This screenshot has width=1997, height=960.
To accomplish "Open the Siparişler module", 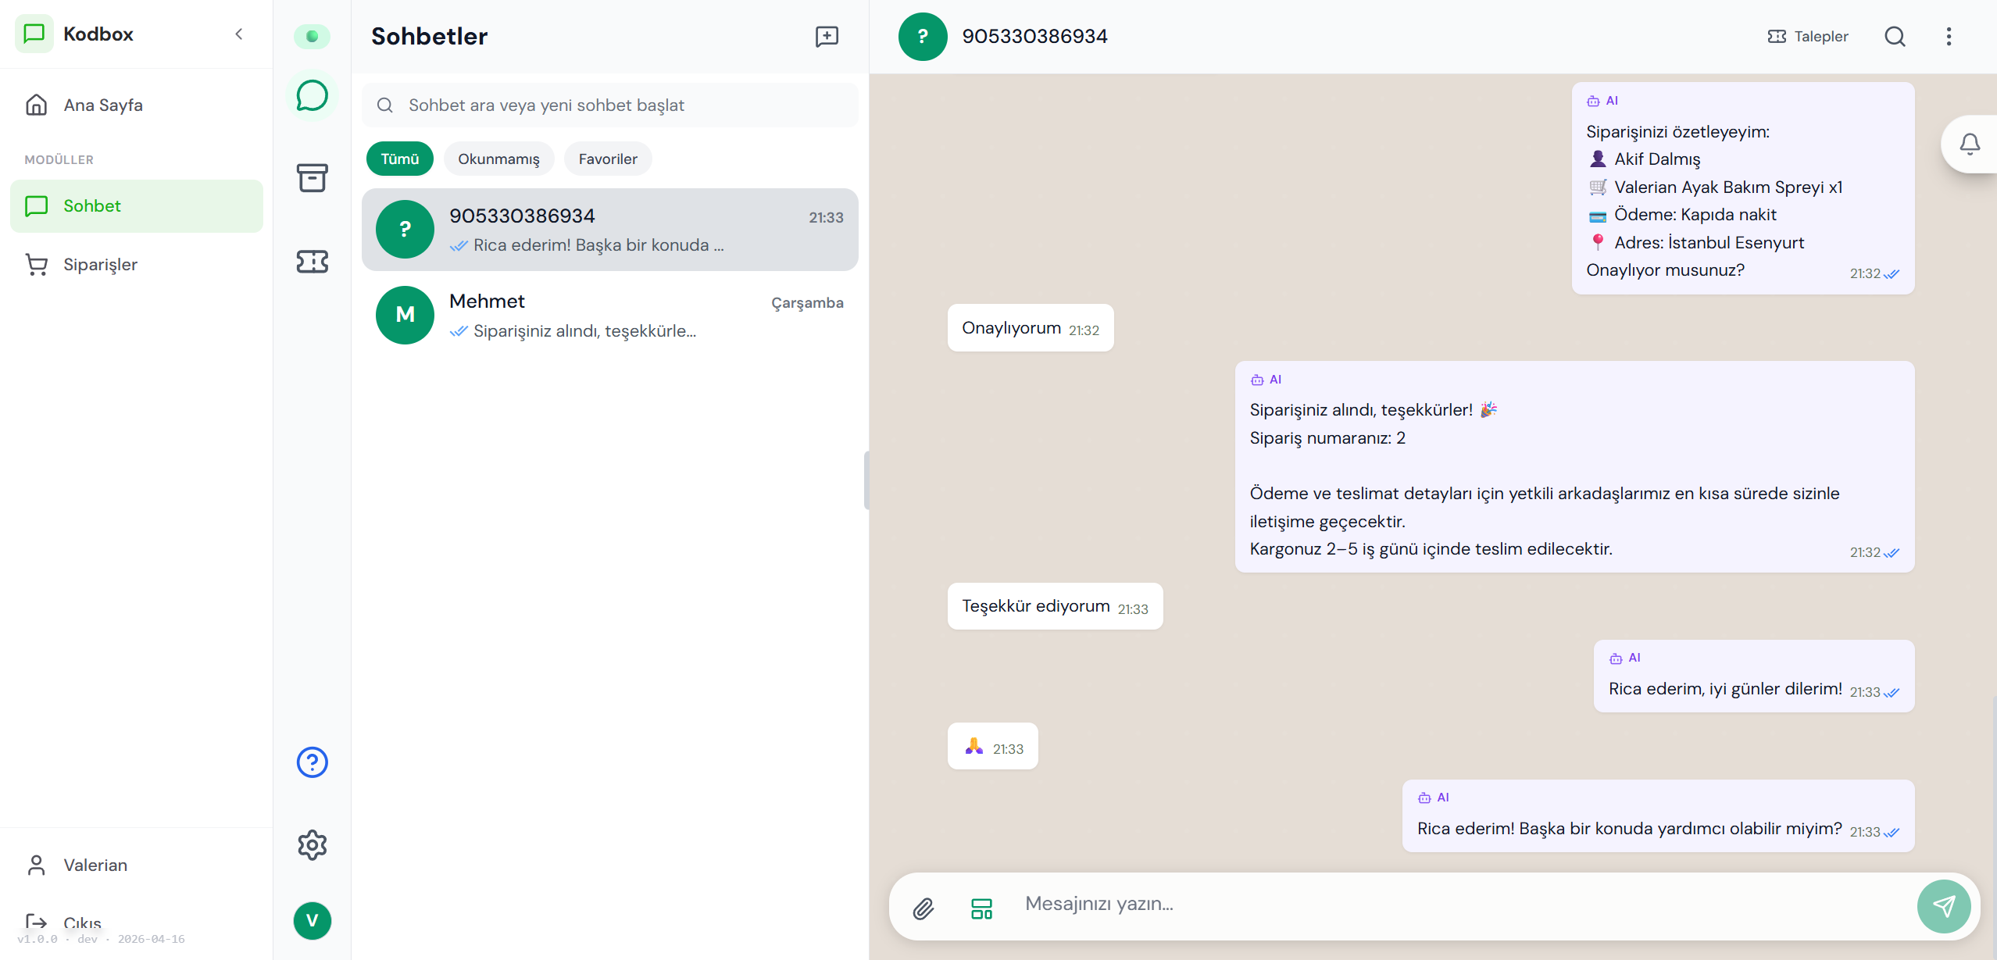I will [136, 264].
